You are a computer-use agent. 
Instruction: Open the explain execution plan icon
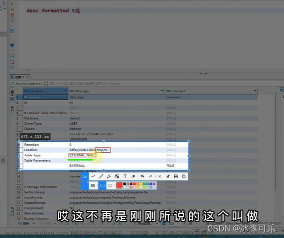[x=13, y=20]
